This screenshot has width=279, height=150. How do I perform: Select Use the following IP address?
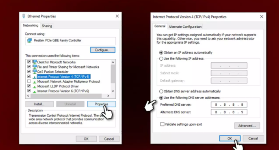161,59
